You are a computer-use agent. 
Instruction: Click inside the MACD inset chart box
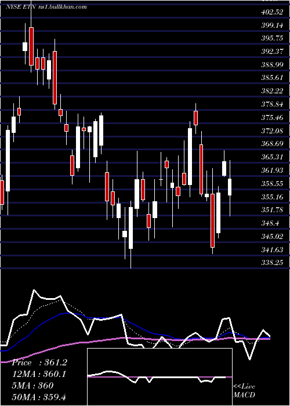click(159, 377)
